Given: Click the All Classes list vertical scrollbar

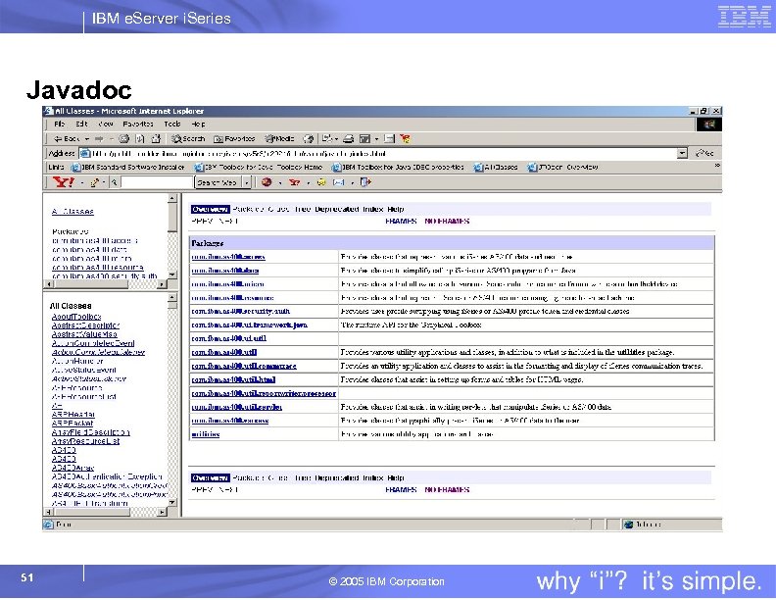Looking at the screenshot, I should tap(172, 400).
